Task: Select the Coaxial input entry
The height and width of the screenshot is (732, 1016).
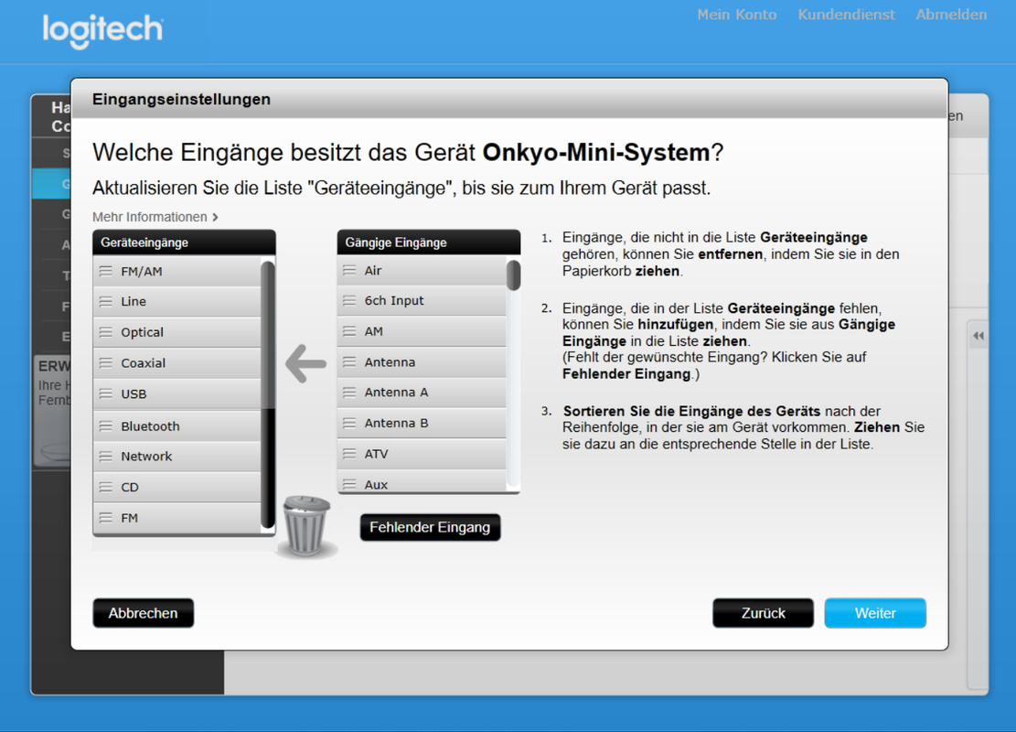Action: (176, 363)
